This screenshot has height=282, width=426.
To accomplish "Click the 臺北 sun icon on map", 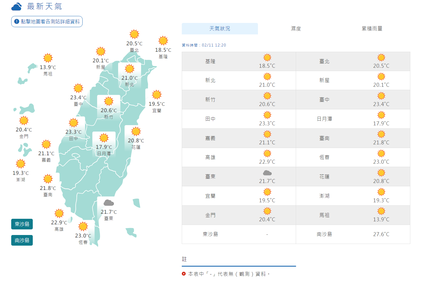I will 134,34.
